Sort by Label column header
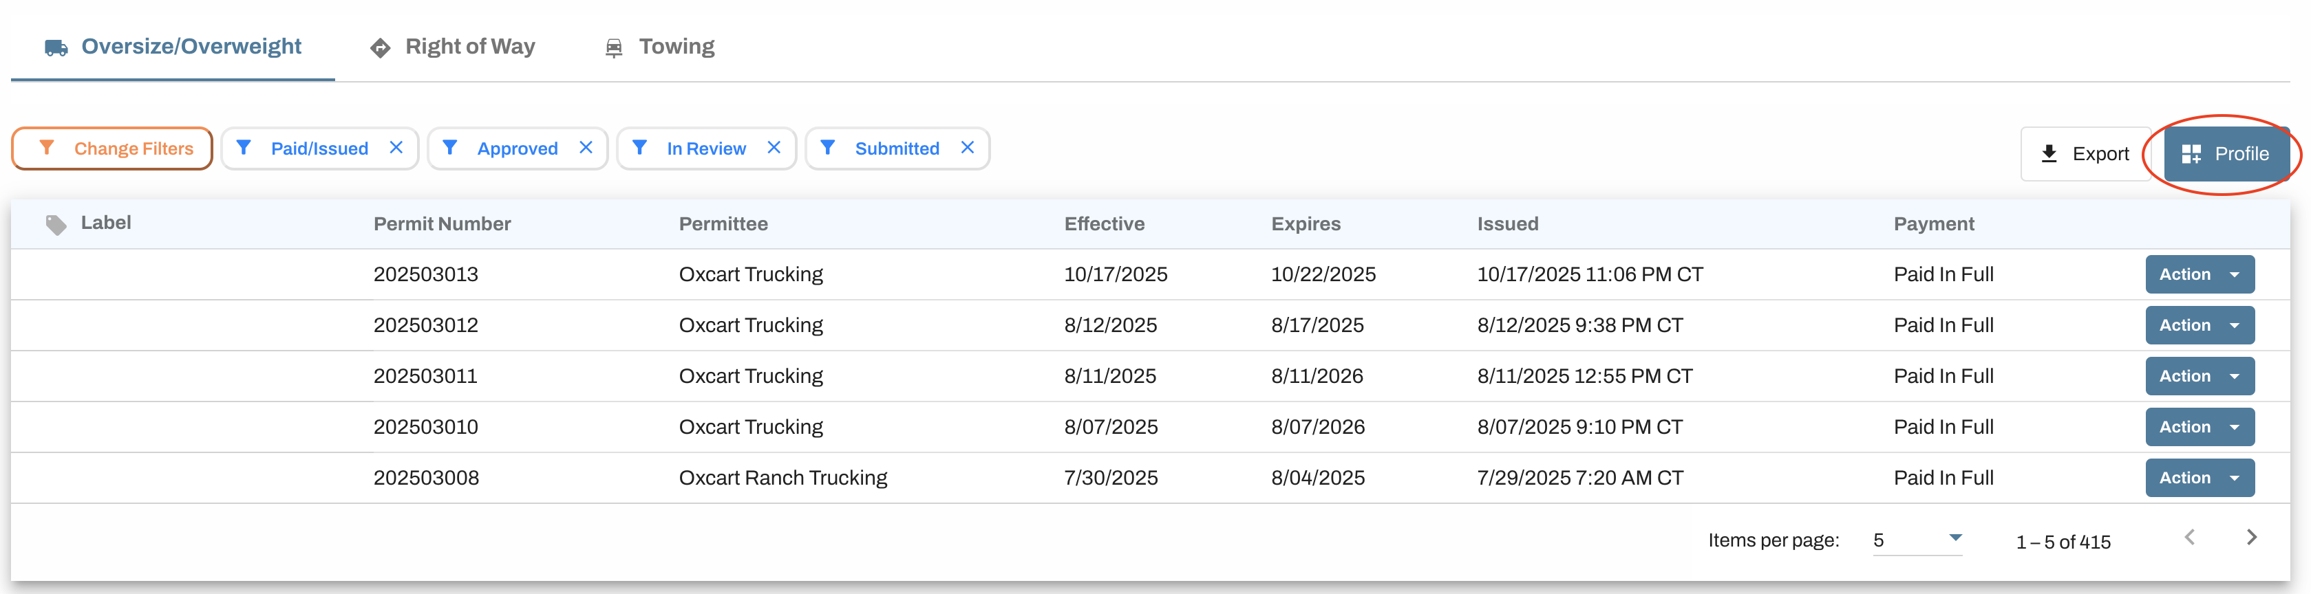The image size is (2311, 594). click(106, 223)
